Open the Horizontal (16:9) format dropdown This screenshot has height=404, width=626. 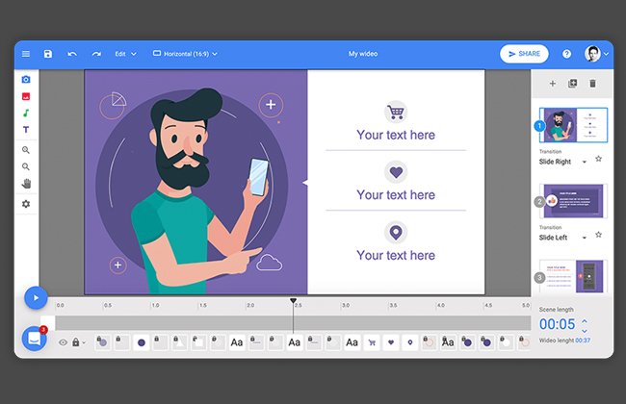(185, 54)
